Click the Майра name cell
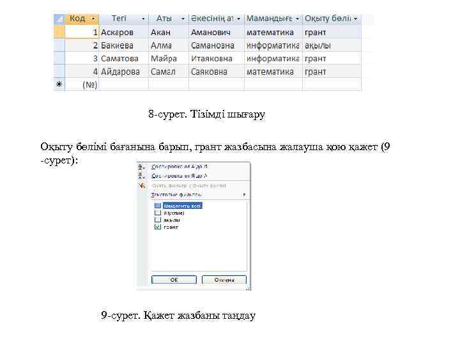The width and height of the screenshot is (460, 345). [x=169, y=58]
